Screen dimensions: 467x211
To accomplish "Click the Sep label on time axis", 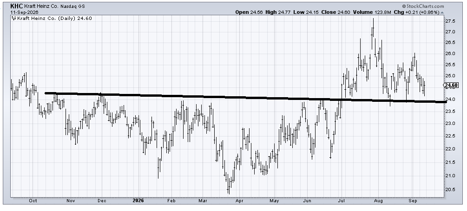I will (x=413, y=201).
